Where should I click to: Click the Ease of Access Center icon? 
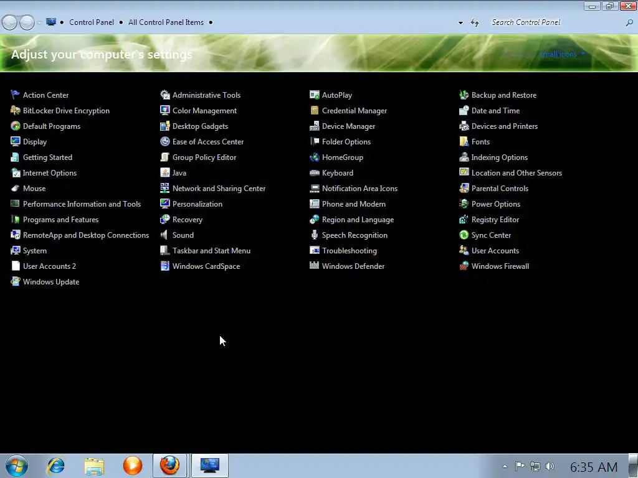pyautogui.click(x=164, y=141)
